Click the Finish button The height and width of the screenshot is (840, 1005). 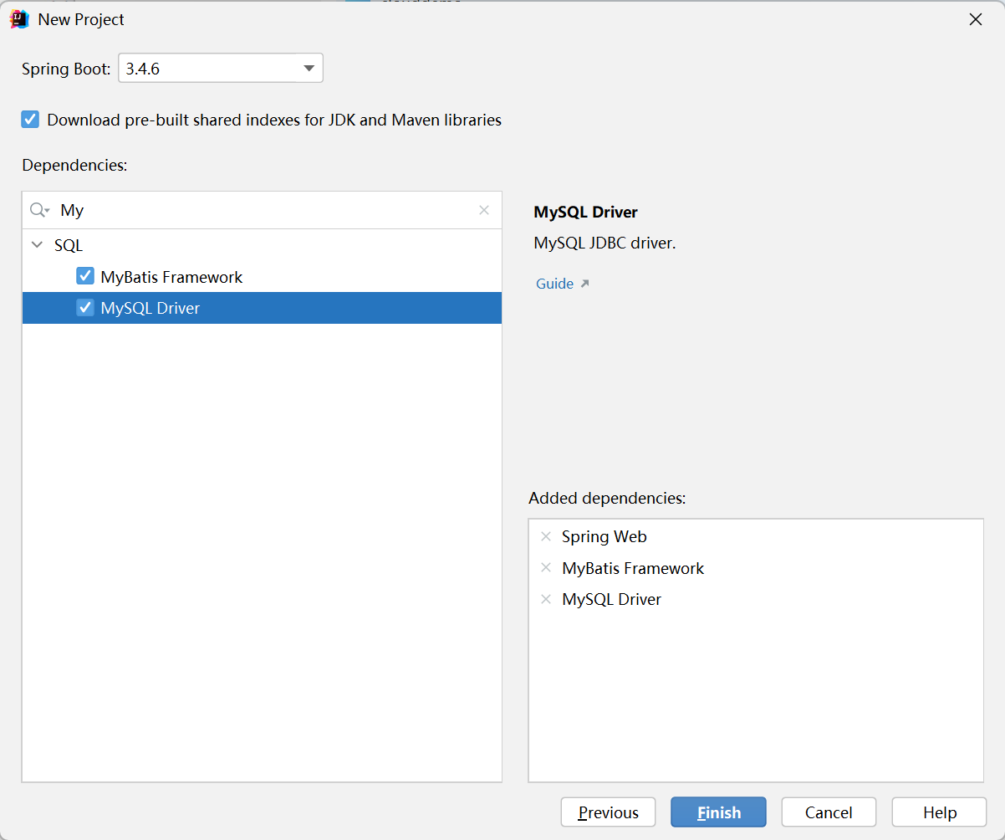pyautogui.click(x=718, y=812)
